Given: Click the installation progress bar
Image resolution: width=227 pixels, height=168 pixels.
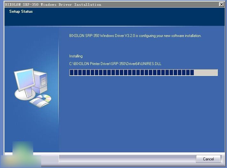Looking at the screenshot, I should coord(143,72).
